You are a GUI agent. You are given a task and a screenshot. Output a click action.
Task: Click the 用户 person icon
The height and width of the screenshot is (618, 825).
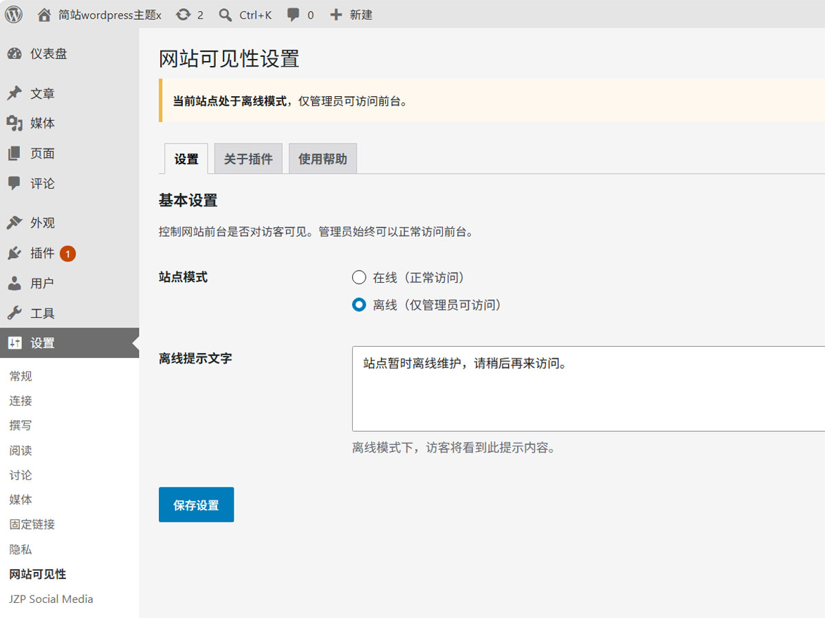pyautogui.click(x=14, y=283)
